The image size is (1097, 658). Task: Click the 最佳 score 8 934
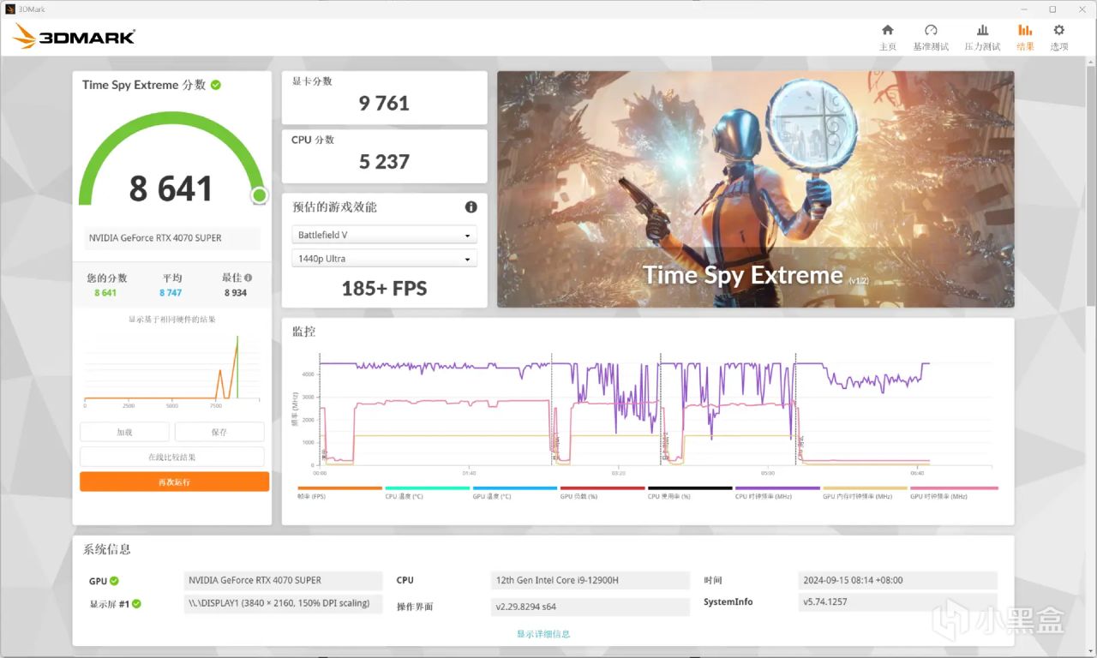[x=236, y=293]
